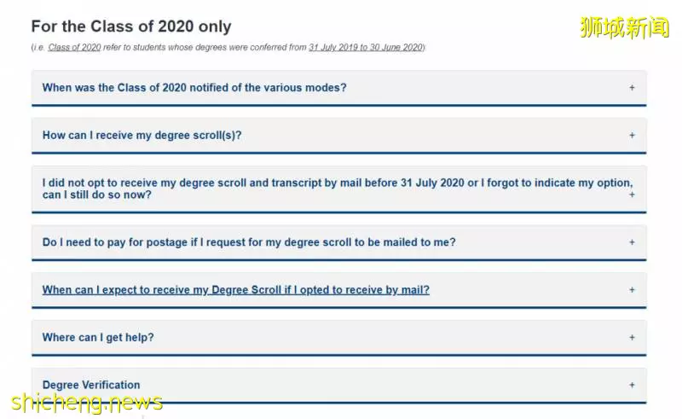Image resolution: width=682 pixels, height=419 pixels.
Task: Click plus icon on the 31 July 2020 mail option question
Action: [632, 195]
